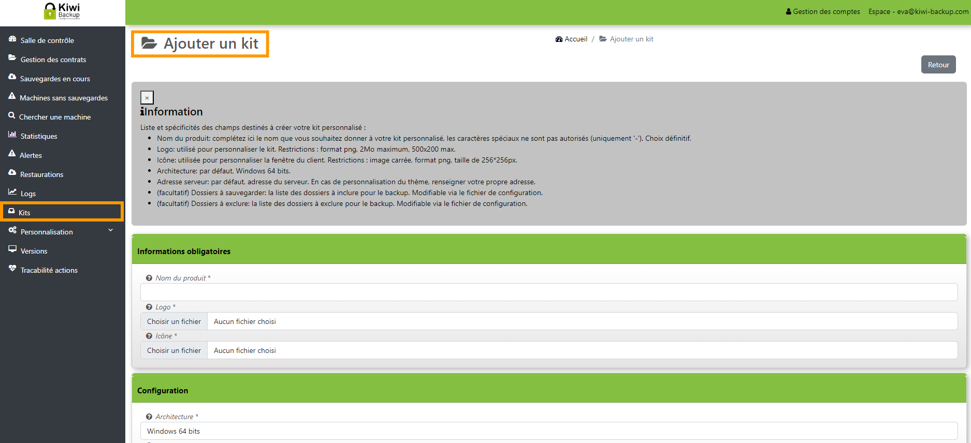Screen dimensions: 971x443
Task: Click the Machines sans sauvegardes warning icon
Action: (12, 96)
